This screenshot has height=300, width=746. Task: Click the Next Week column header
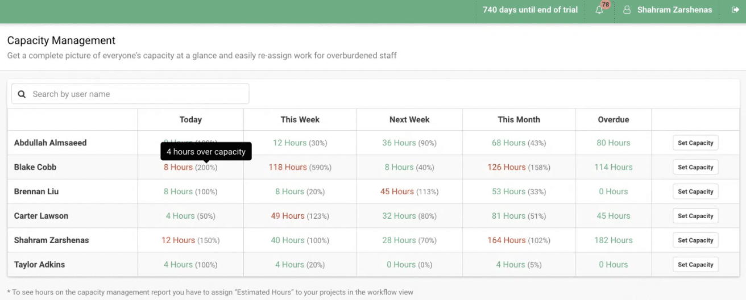[x=409, y=119]
